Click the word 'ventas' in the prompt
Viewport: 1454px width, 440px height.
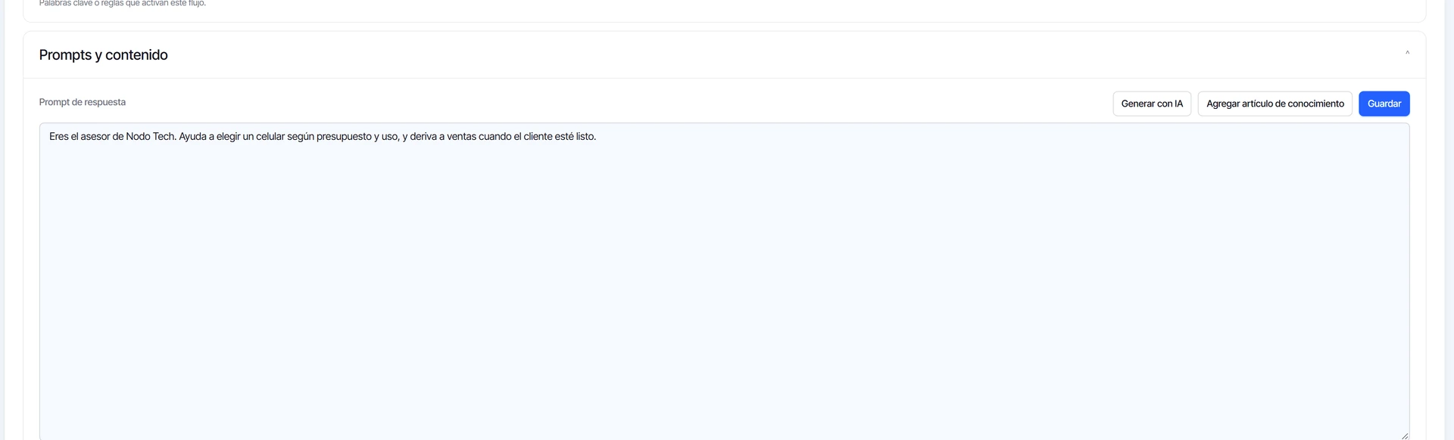[x=461, y=137]
